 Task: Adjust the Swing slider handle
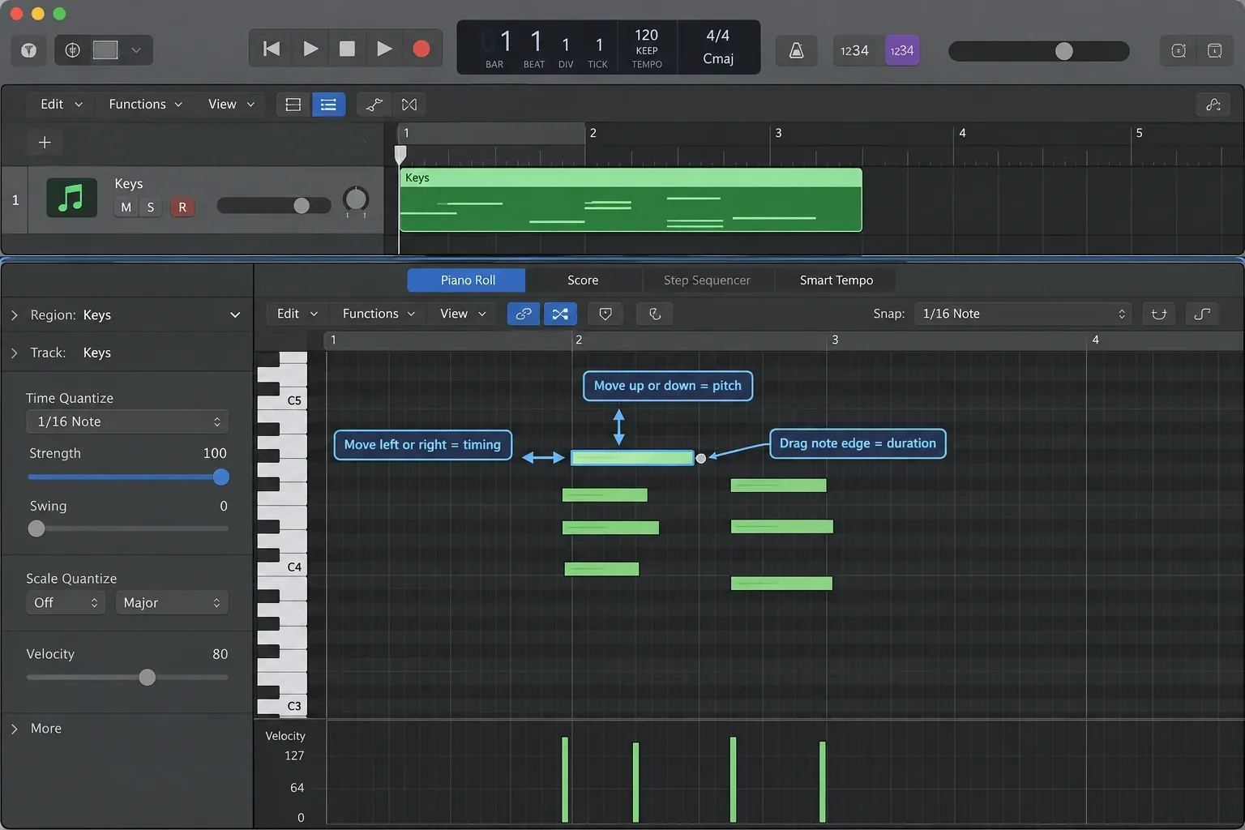[x=36, y=528]
